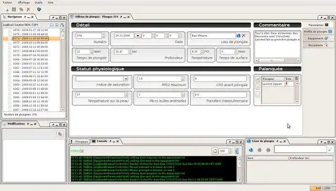336x191 pixels.
Task: Click the Nom column header in Lieux de plongée
Action: [x=268, y=158]
